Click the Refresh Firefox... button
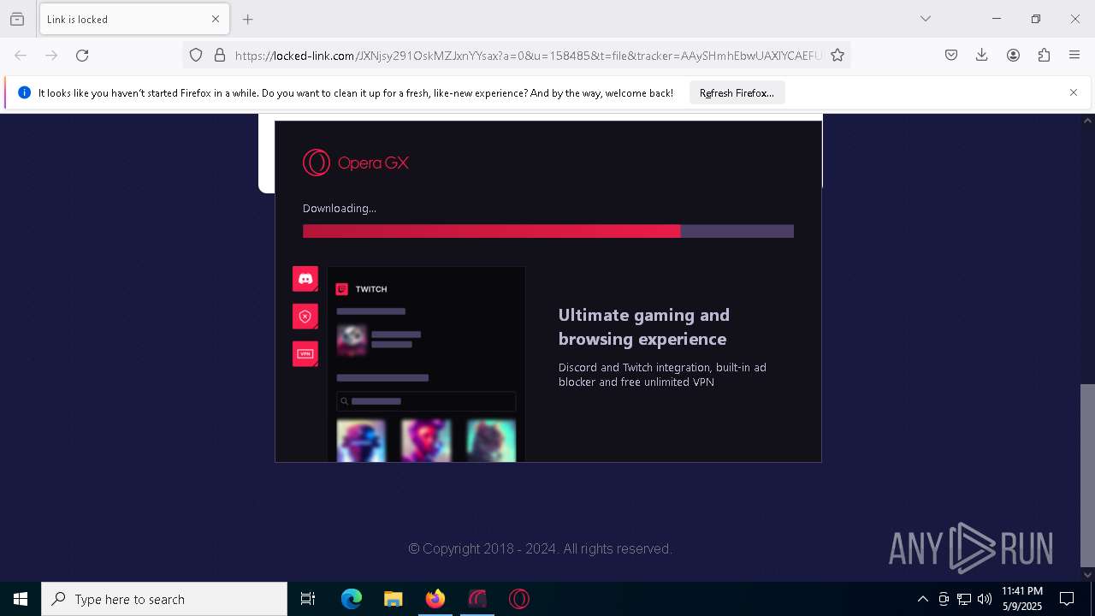The width and height of the screenshot is (1095, 616). pyautogui.click(x=737, y=93)
